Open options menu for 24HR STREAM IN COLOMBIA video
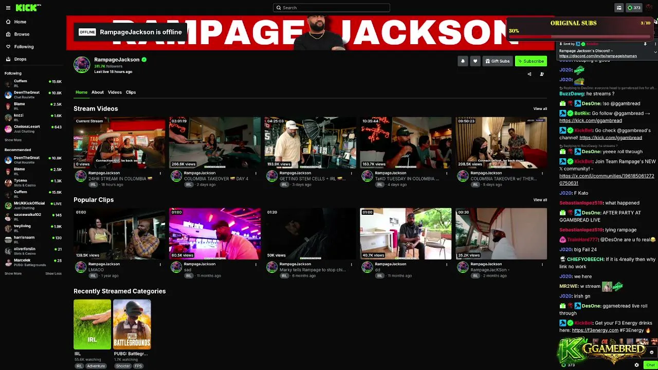Viewport: 658px width, 370px height. pyautogui.click(x=160, y=173)
